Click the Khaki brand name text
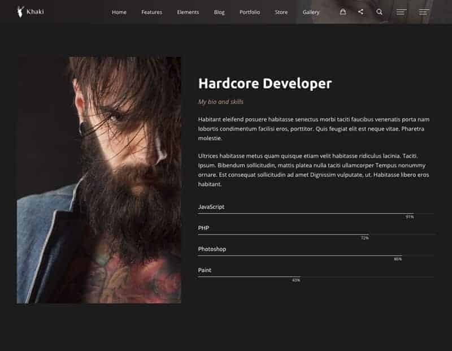 pyautogui.click(x=35, y=11)
